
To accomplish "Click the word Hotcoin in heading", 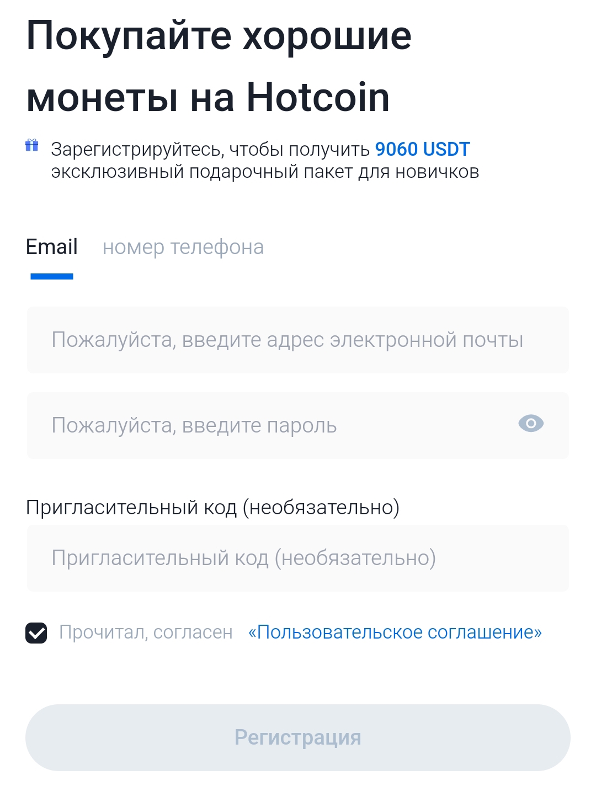I will coord(318,97).
